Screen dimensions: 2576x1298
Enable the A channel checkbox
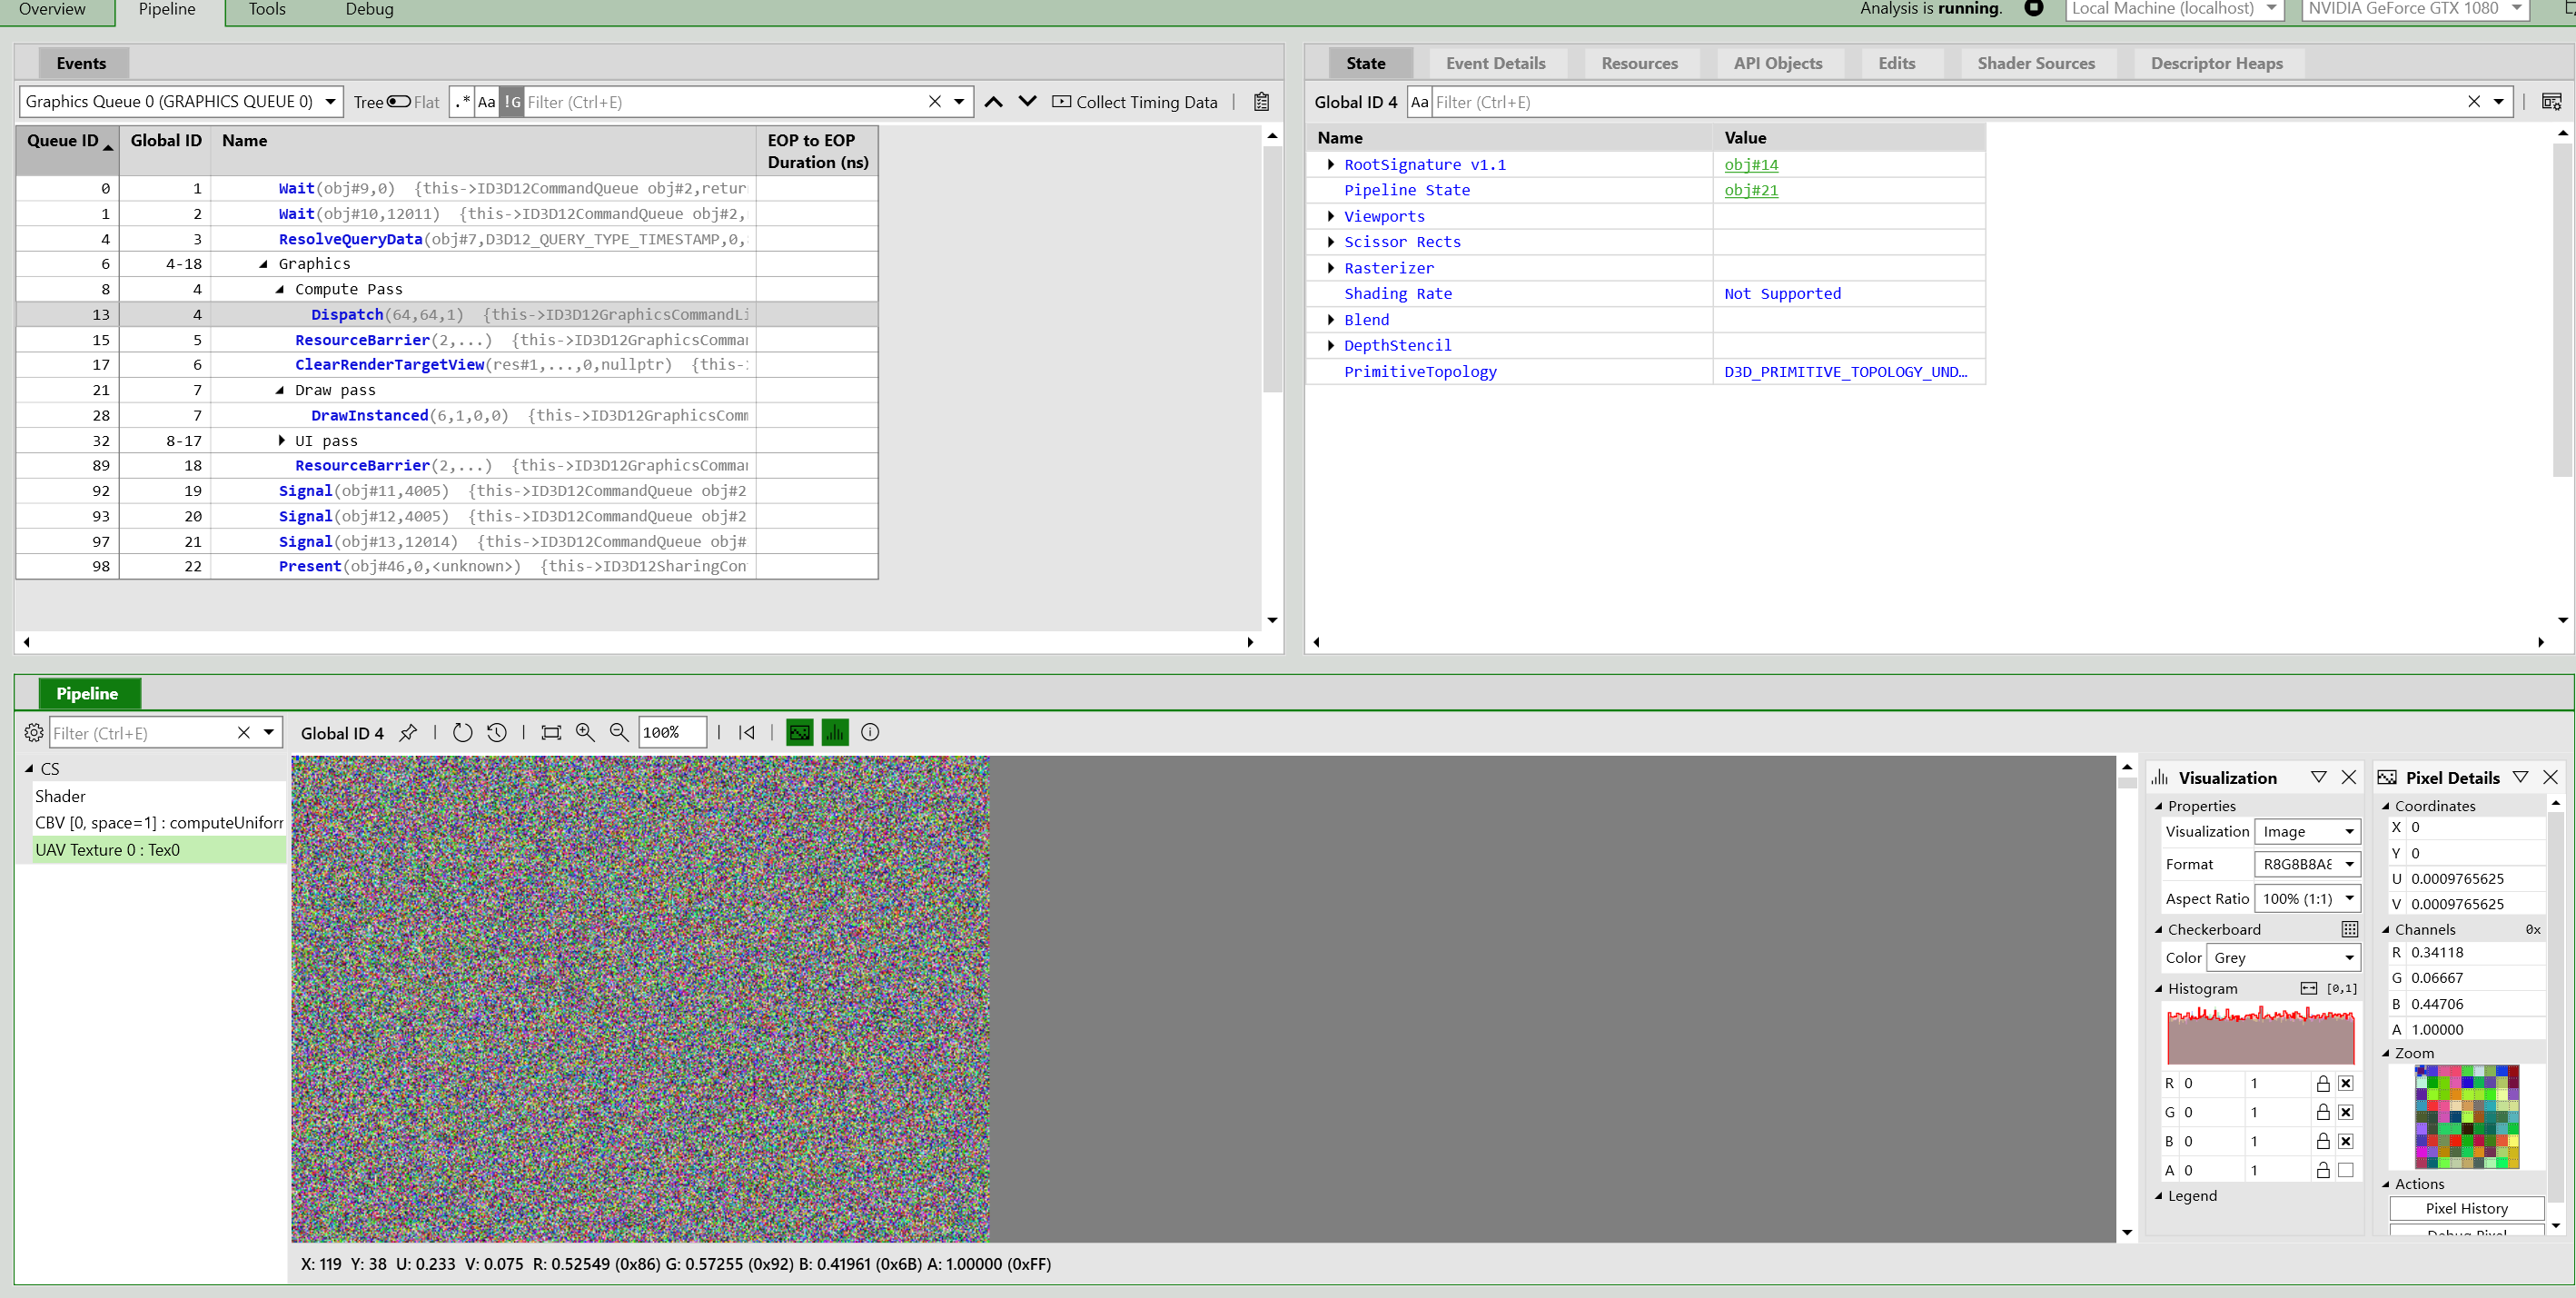[2346, 1170]
